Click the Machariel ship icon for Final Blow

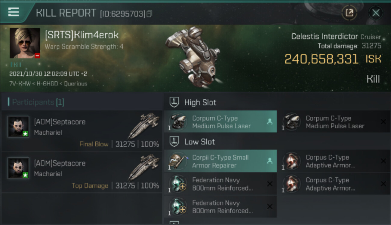[143, 126]
